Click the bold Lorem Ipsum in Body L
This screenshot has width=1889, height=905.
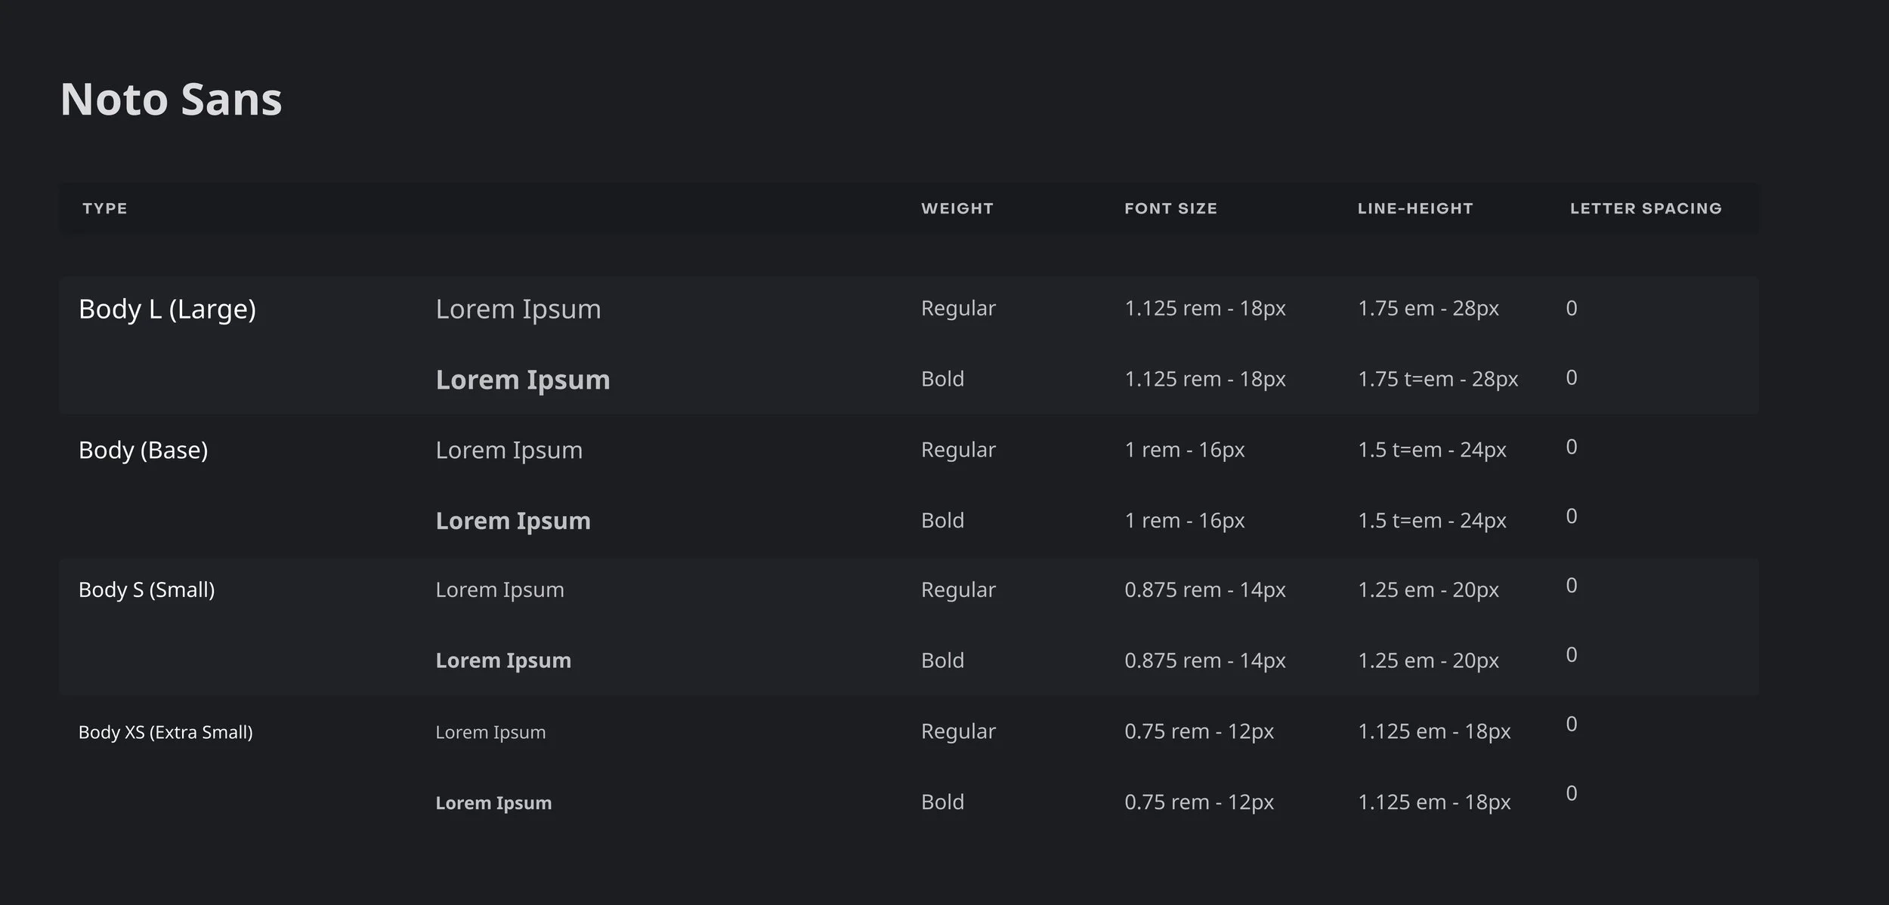click(522, 380)
